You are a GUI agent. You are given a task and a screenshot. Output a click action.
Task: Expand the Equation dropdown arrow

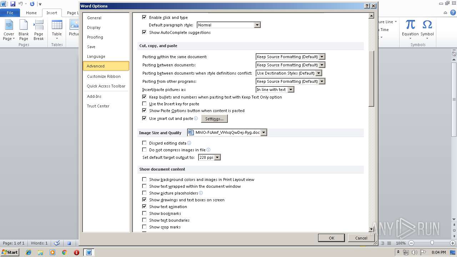click(x=410, y=39)
